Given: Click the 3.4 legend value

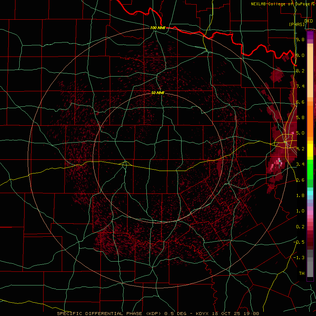Looking at the screenshot, I should (x=300, y=164).
